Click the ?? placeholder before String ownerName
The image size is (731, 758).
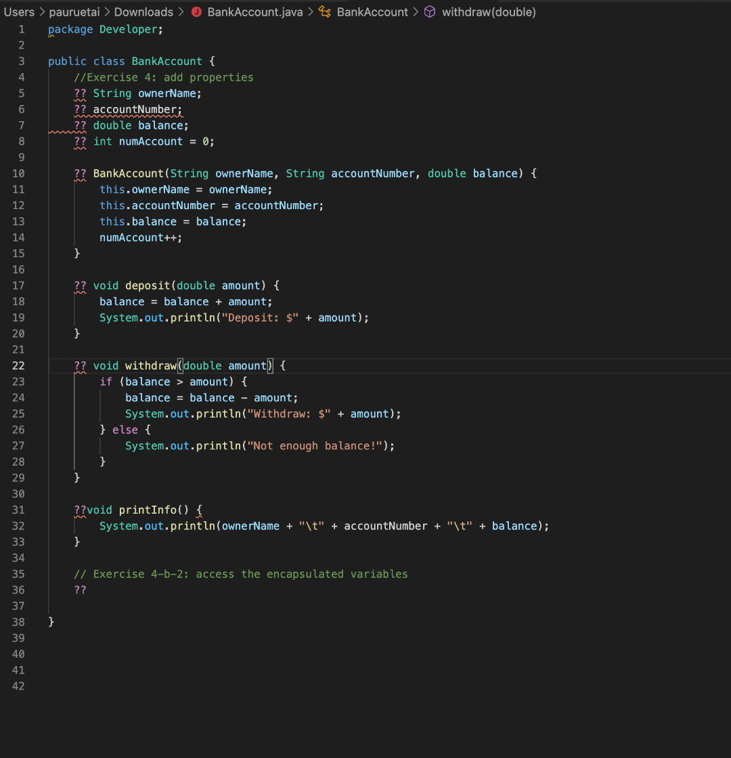(80, 93)
